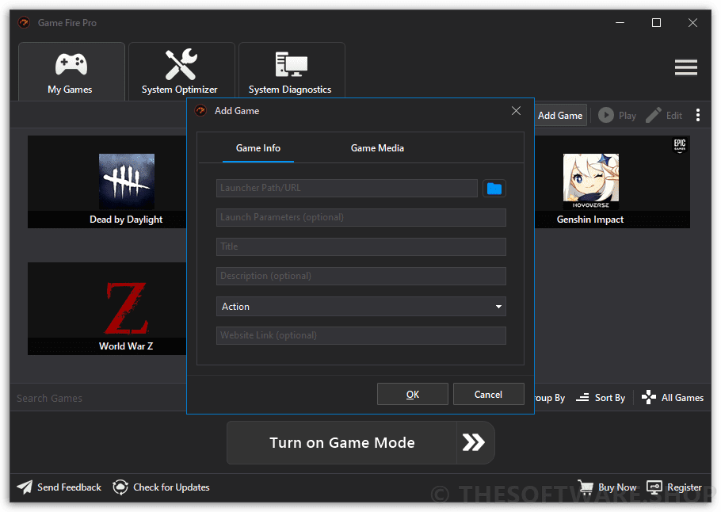Maximize the Game Fire Pro window

pos(656,22)
